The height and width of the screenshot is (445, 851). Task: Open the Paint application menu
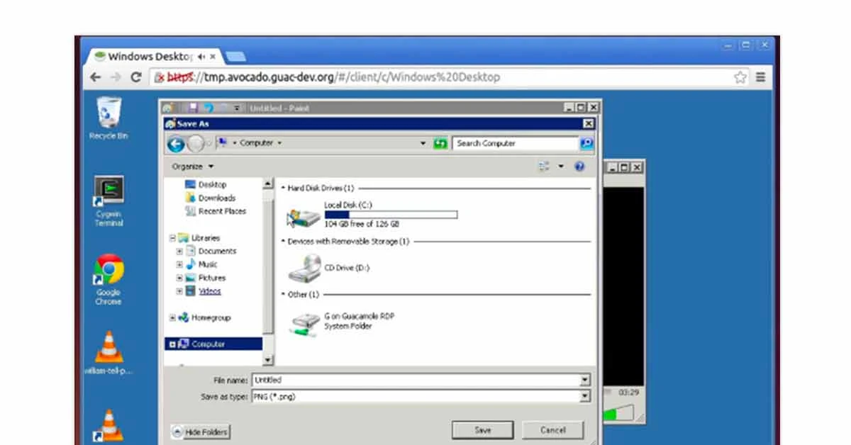(167, 108)
